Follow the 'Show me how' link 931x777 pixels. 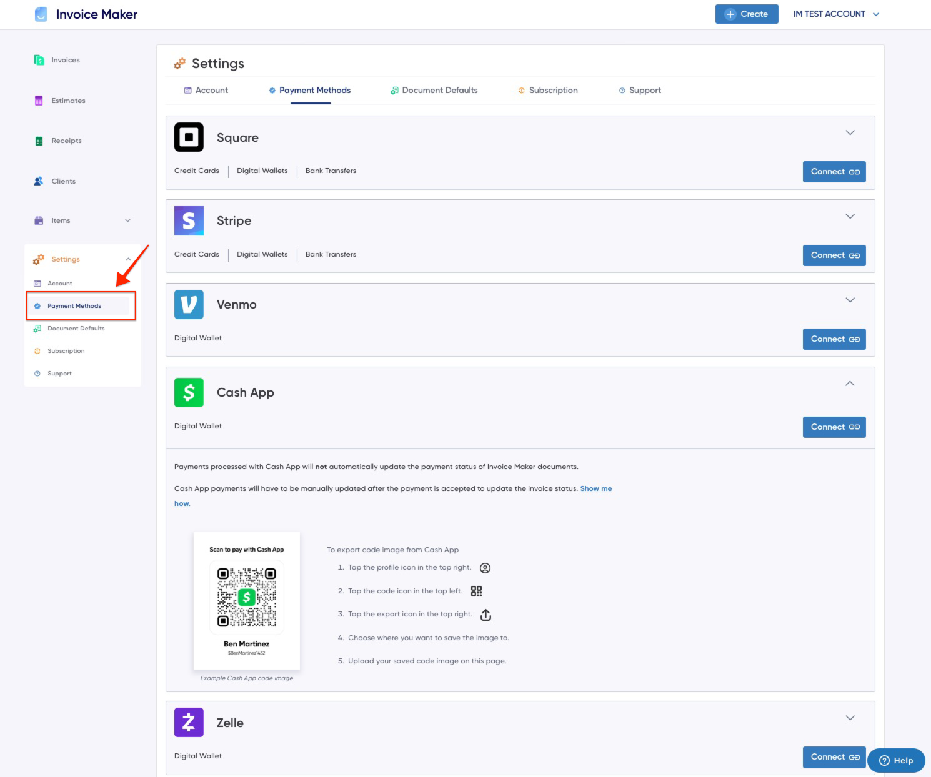click(x=595, y=488)
